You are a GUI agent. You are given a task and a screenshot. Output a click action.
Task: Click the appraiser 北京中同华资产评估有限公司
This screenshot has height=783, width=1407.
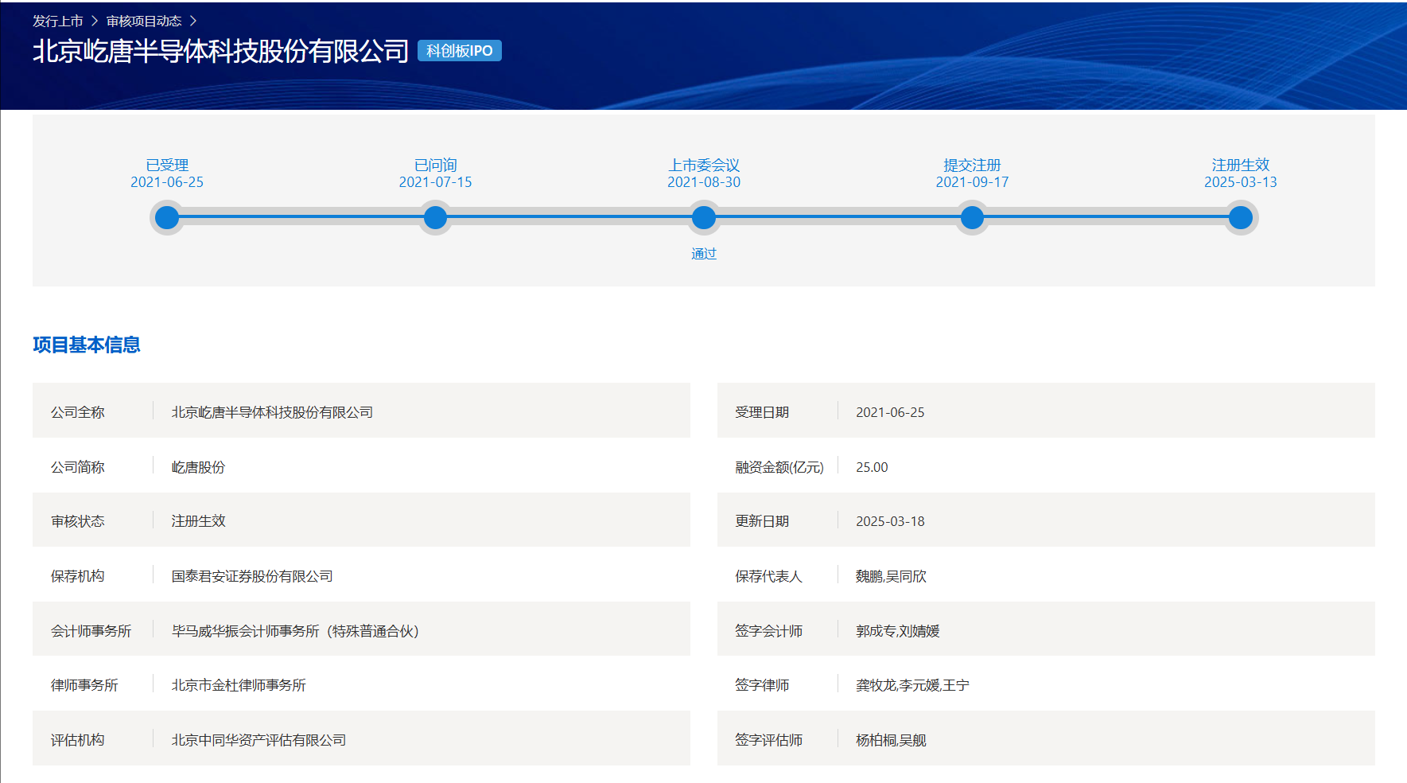(x=258, y=740)
